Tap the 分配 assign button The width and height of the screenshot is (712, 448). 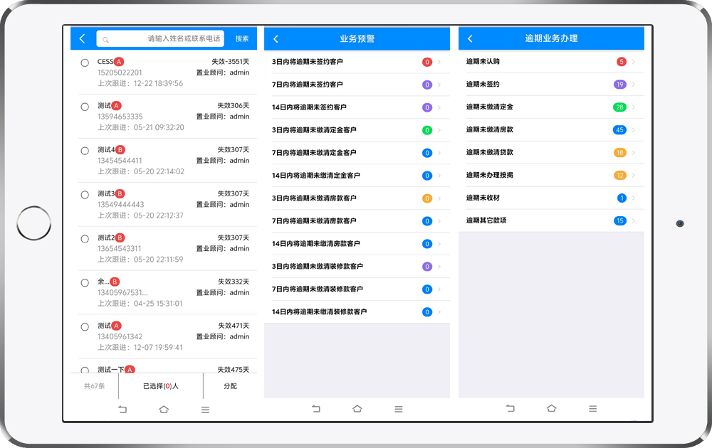click(x=230, y=386)
